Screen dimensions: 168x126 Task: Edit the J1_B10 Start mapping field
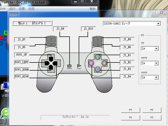tap(88, 29)
